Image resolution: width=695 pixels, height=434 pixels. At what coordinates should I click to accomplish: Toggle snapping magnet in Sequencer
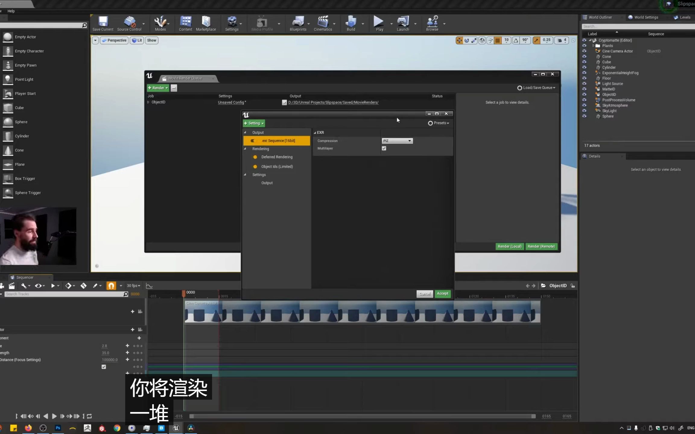[x=111, y=285]
